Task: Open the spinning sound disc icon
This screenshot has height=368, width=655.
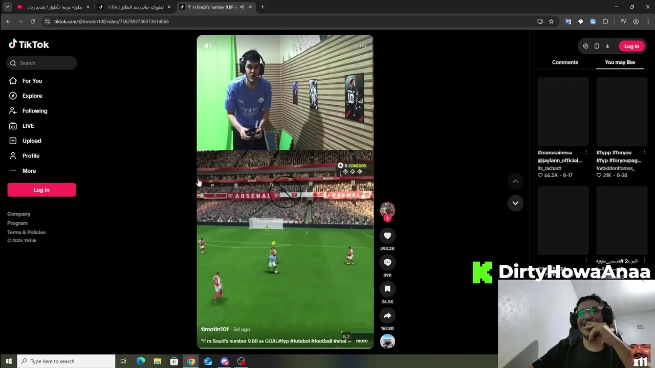Action: click(x=387, y=341)
